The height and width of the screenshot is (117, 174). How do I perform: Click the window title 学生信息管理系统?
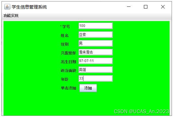(x=29, y=7)
